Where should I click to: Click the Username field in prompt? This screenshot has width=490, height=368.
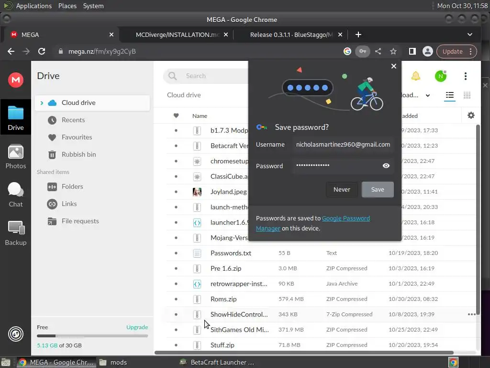(x=343, y=144)
